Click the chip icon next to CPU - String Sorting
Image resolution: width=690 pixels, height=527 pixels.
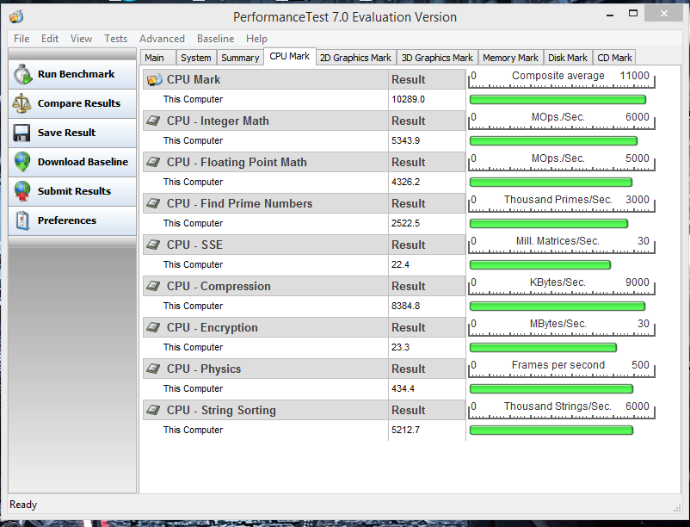coord(153,411)
